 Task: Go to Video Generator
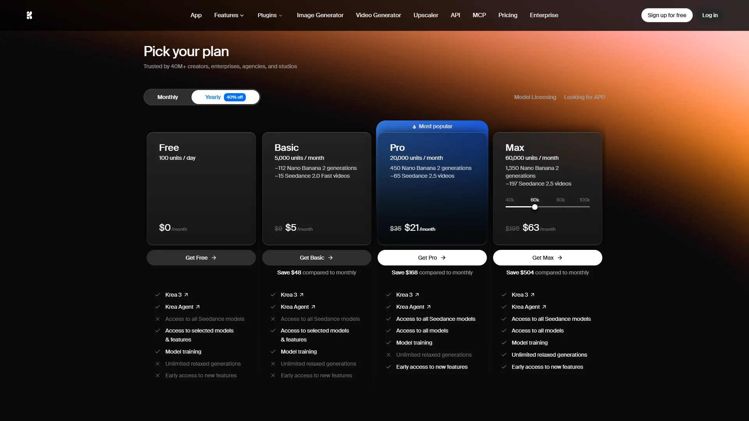(378, 15)
